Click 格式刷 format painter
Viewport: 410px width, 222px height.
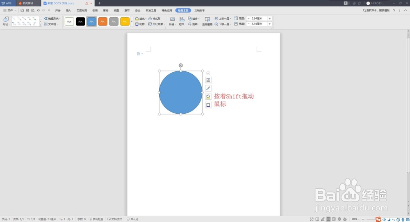click(x=154, y=18)
